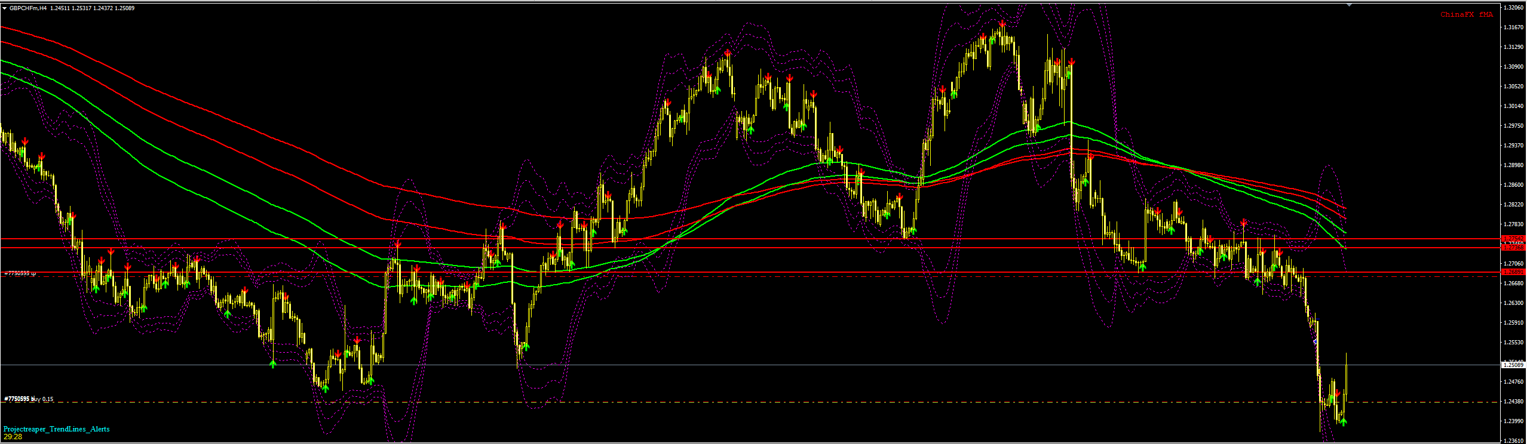
Task: Click the 1.25910 price scale value
Action: click(x=1514, y=323)
